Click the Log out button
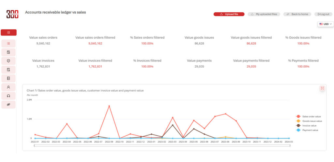 tap(323, 14)
